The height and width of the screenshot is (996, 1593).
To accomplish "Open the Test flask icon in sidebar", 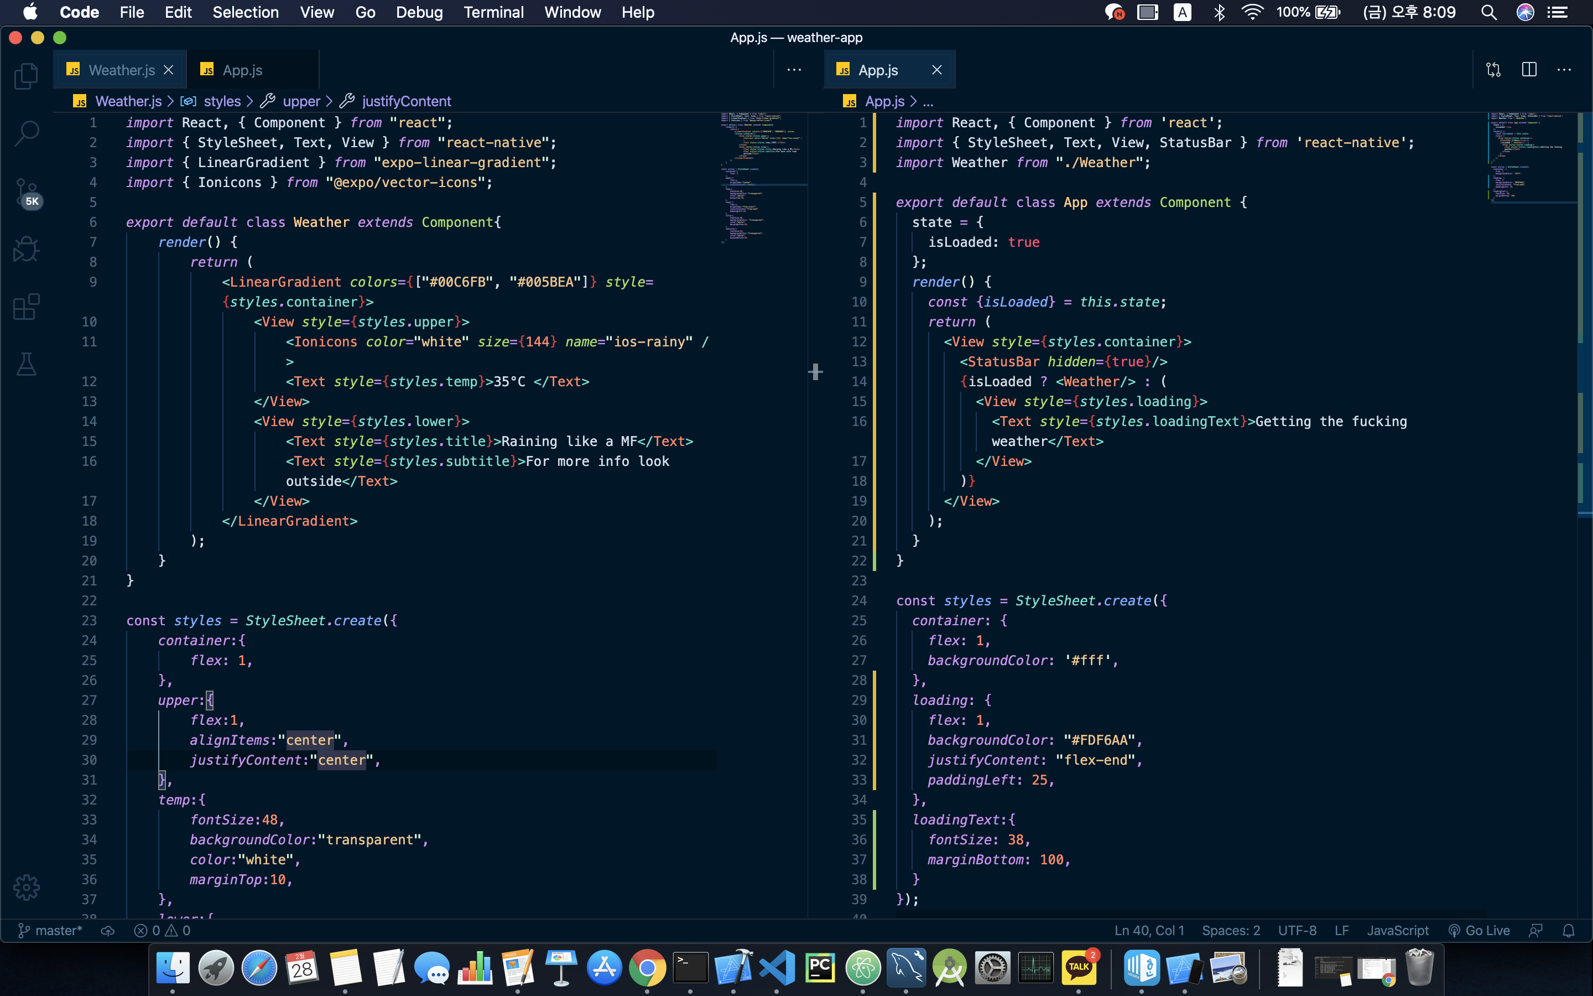I will pos(27,364).
